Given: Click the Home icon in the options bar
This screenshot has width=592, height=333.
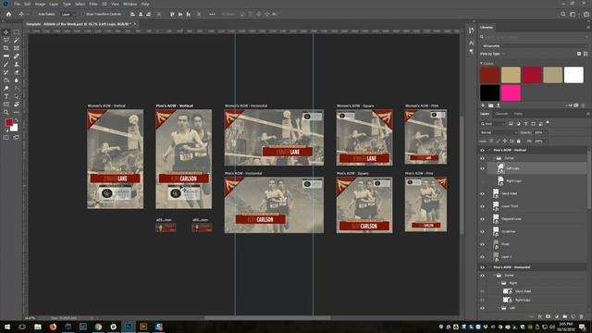Looking at the screenshot, I should [x=8, y=15].
